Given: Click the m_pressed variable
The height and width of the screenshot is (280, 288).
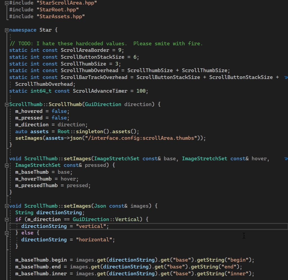Looking at the screenshot, I should [x=29, y=118].
